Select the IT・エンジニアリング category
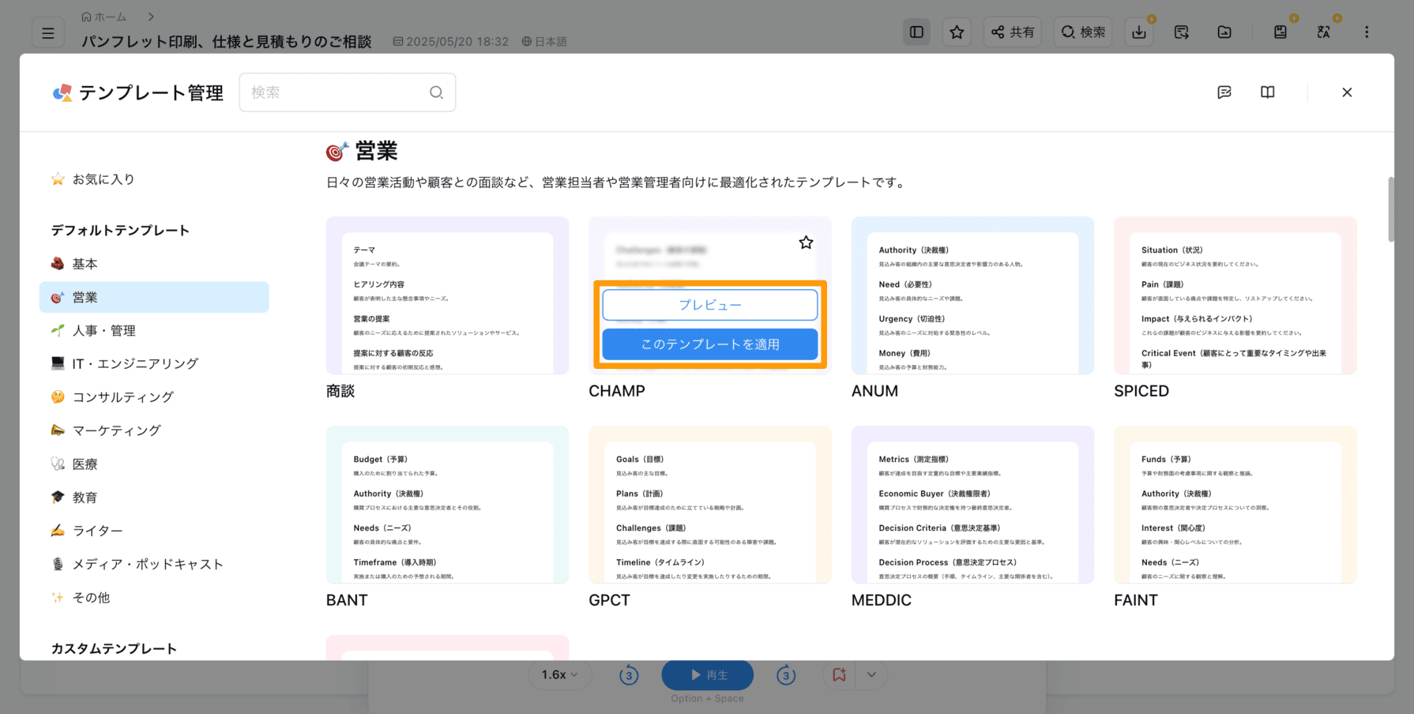The height and width of the screenshot is (714, 1414). coord(154,364)
